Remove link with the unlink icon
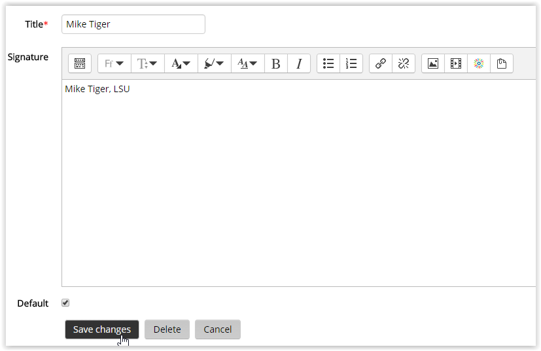 tap(404, 63)
